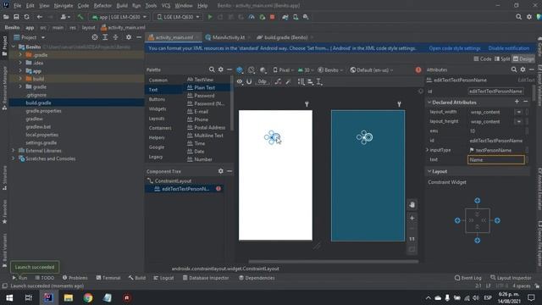Click infer constraints wand icon

point(288,82)
